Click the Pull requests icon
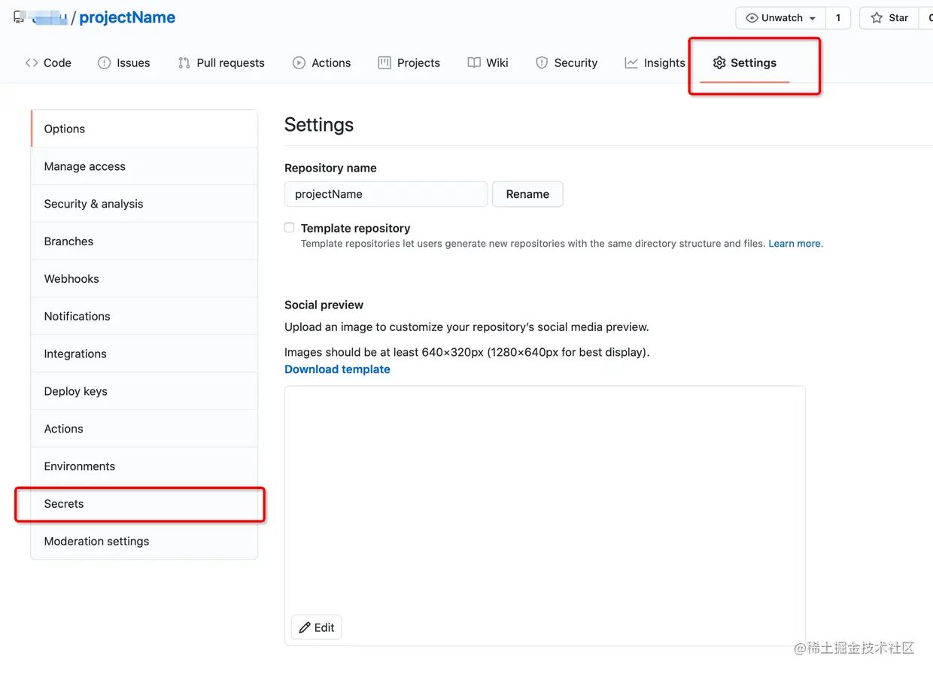Viewport: 933px width, 674px height. tap(184, 63)
